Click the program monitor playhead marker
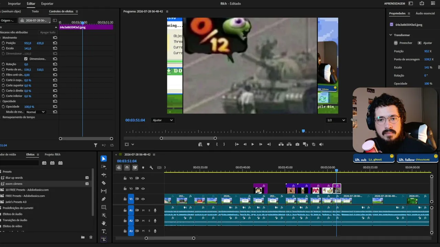 [303, 131]
